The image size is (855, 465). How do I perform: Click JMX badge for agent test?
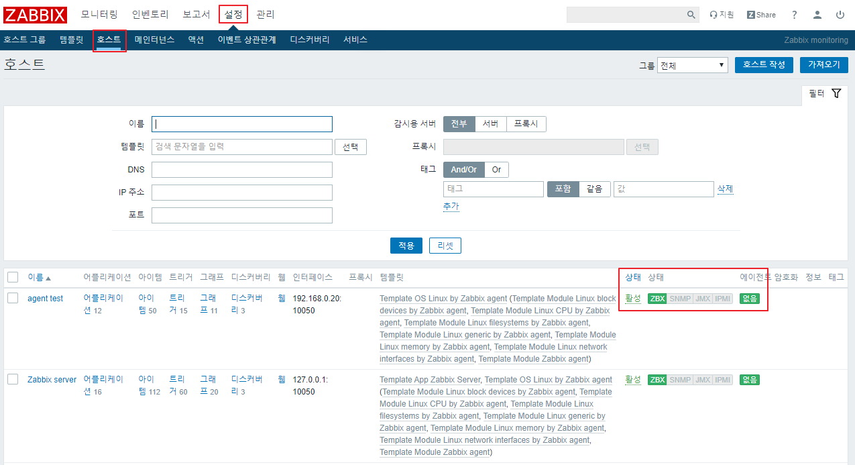tap(703, 299)
